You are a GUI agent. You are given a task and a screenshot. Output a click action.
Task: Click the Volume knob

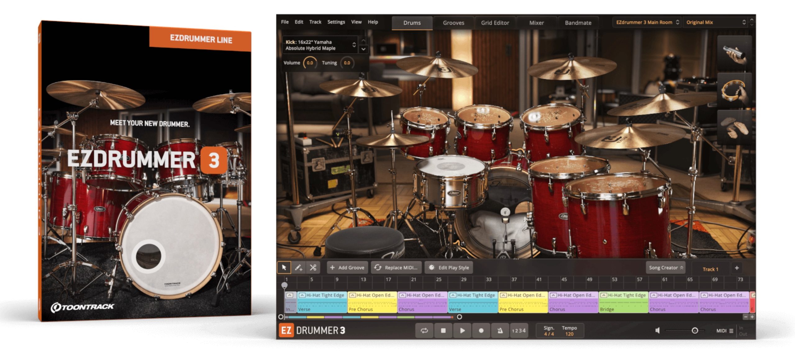pos(310,63)
